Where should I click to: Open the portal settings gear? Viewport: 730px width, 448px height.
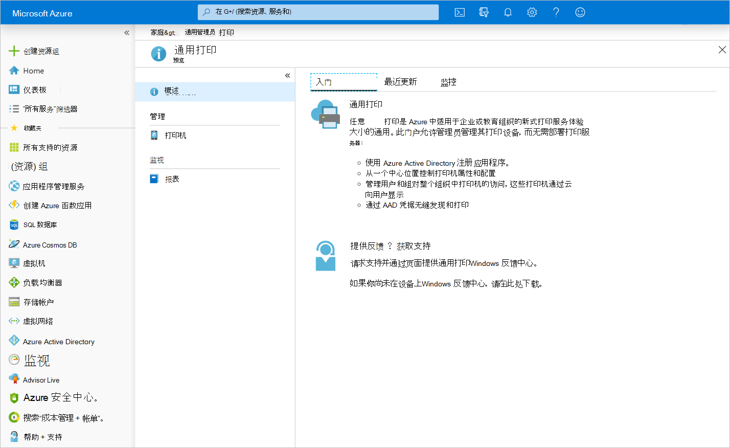(x=532, y=12)
